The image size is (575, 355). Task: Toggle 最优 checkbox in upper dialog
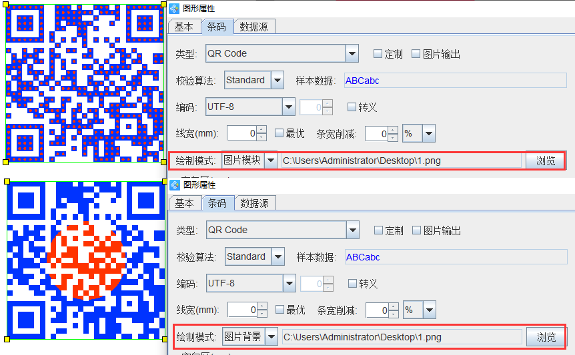point(279,133)
